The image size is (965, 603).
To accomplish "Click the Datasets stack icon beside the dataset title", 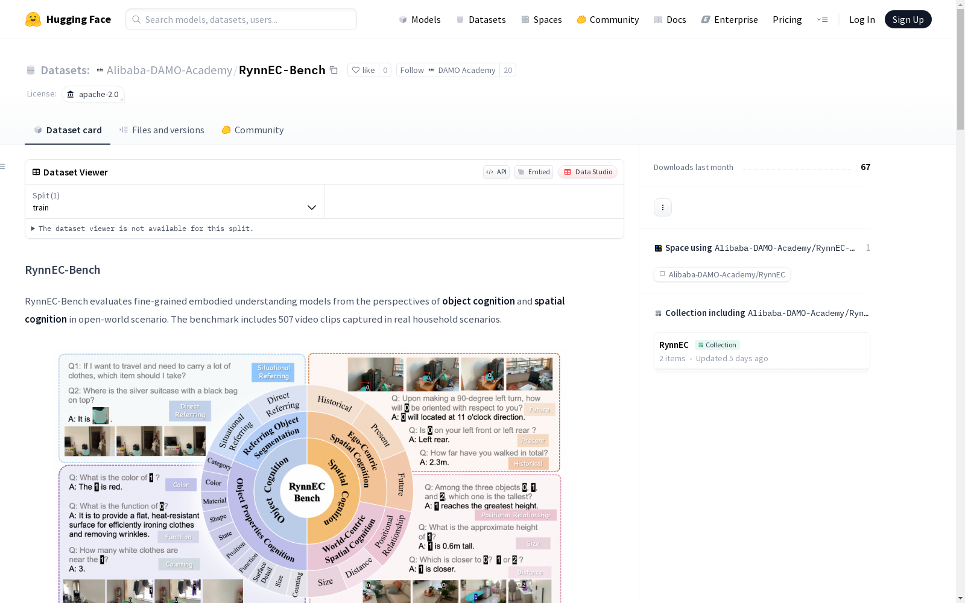I will point(31,71).
